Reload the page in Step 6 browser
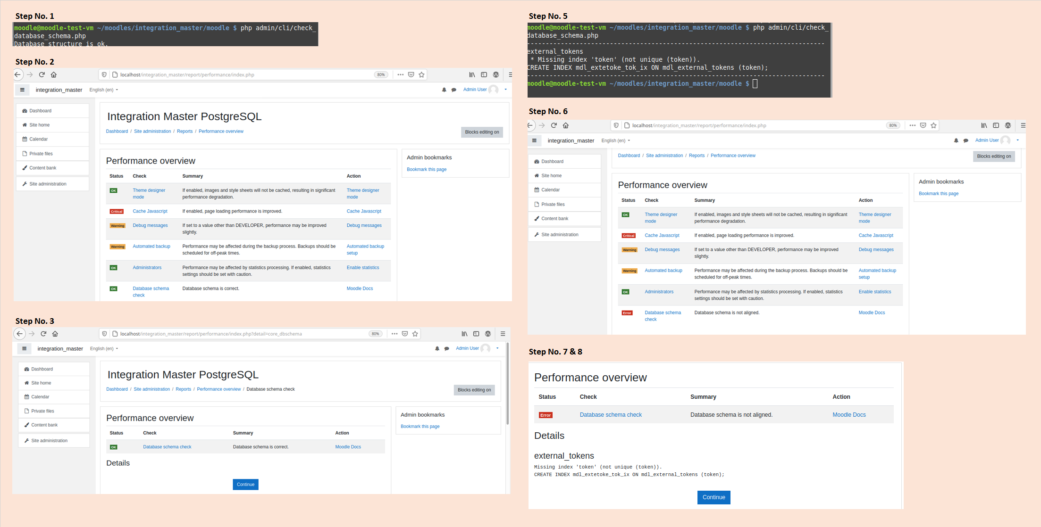 point(554,125)
